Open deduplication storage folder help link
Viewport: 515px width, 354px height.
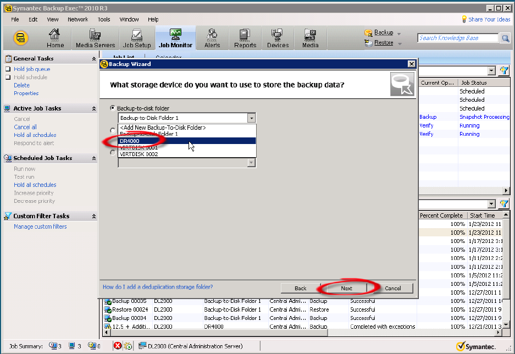tap(158, 287)
